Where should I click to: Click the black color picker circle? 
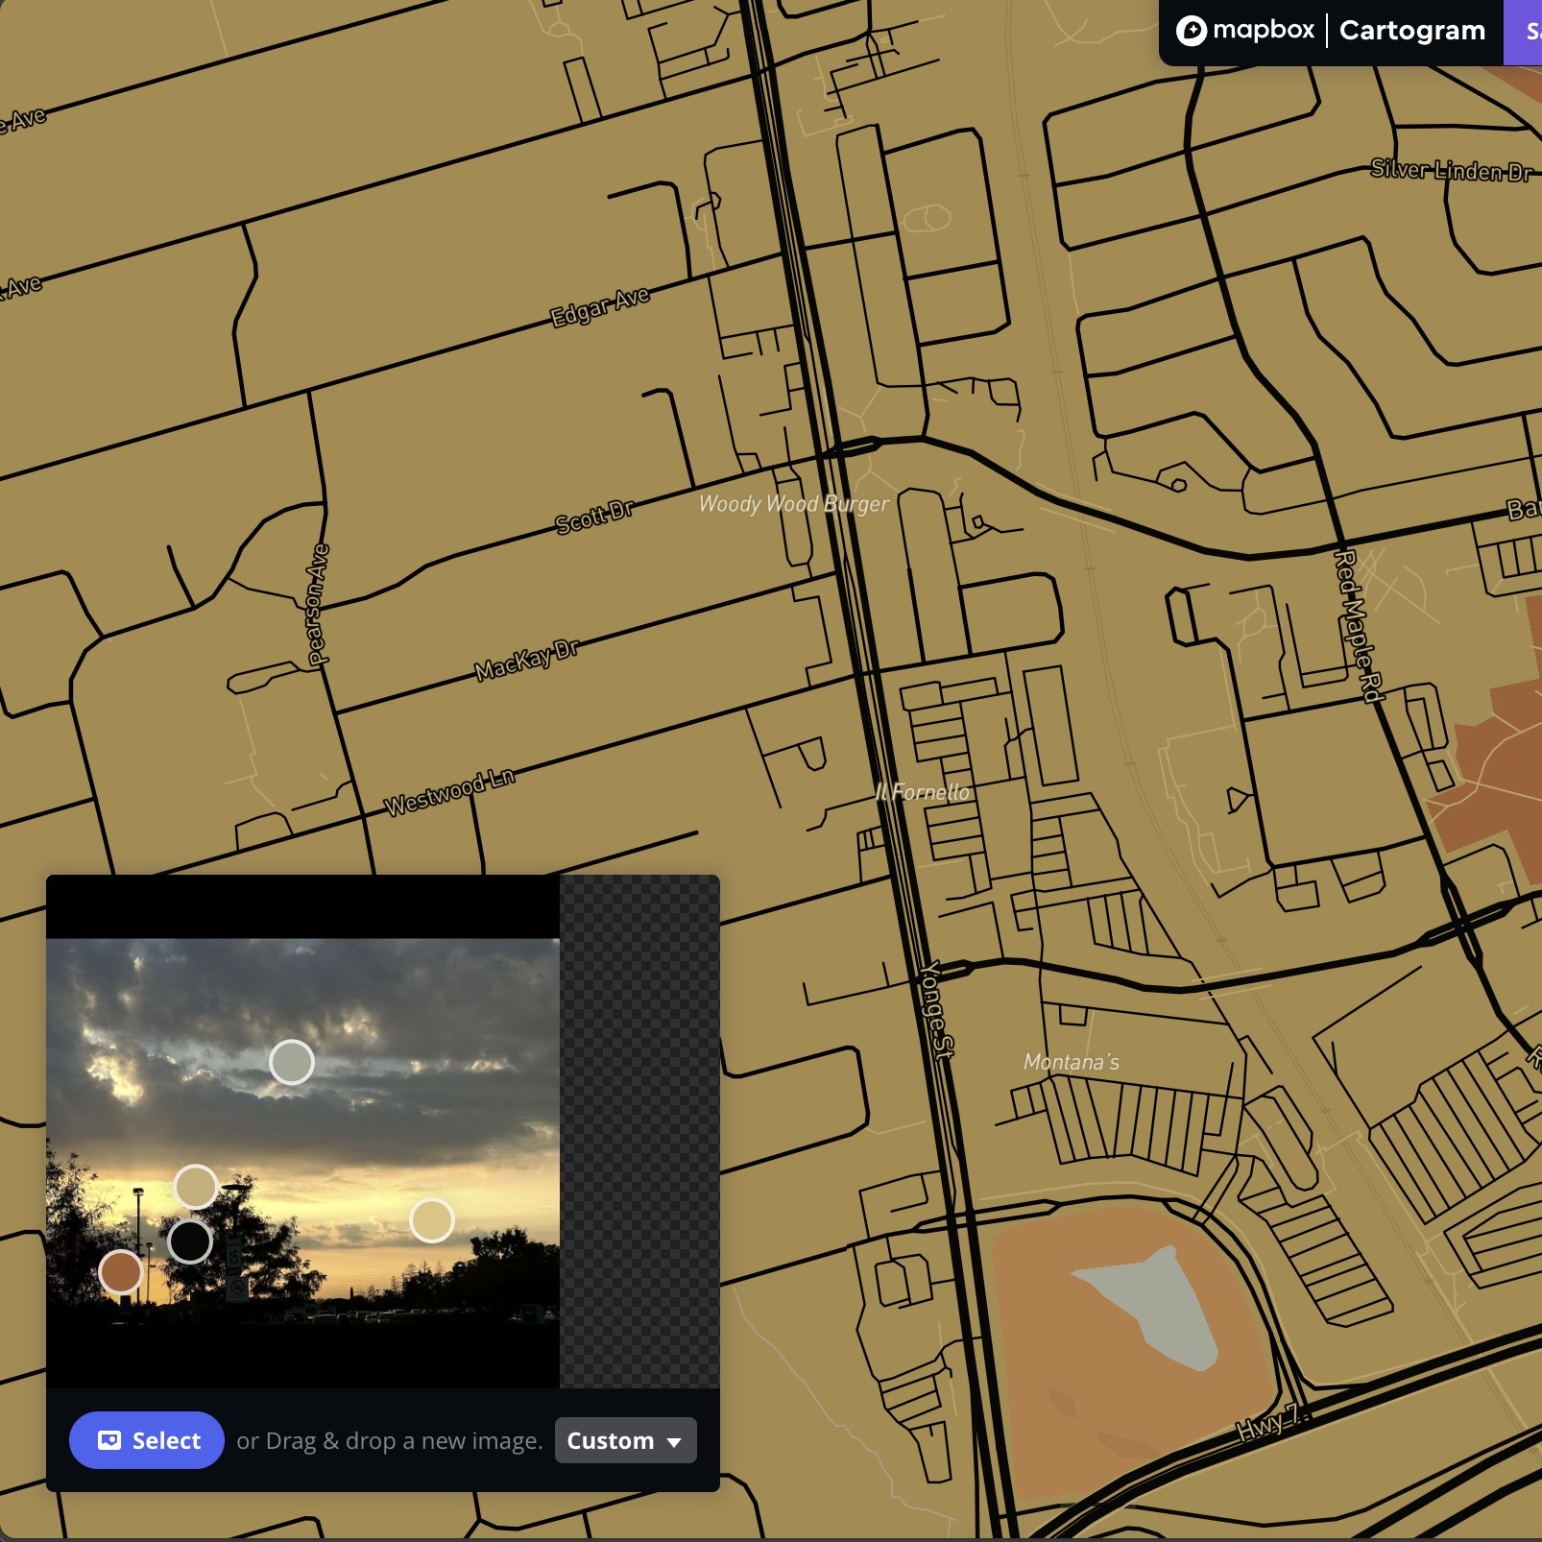190,1241
